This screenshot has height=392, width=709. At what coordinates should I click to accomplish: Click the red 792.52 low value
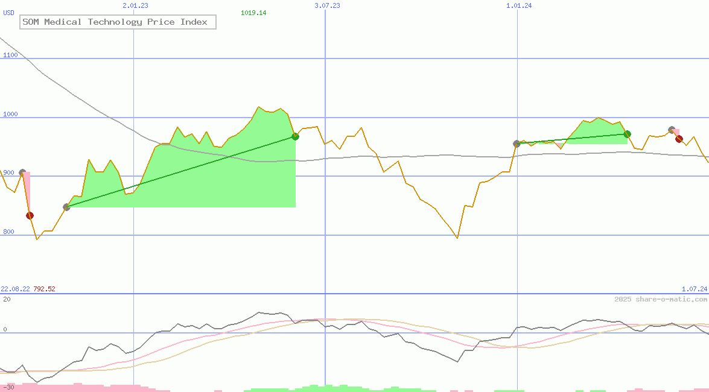[x=44, y=289]
